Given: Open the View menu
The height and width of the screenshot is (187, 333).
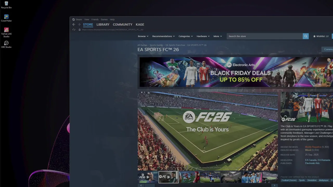Looking at the screenshot, I should [x=87, y=19].
